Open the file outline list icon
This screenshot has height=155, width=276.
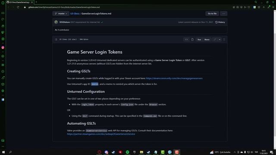pos(56,39)
